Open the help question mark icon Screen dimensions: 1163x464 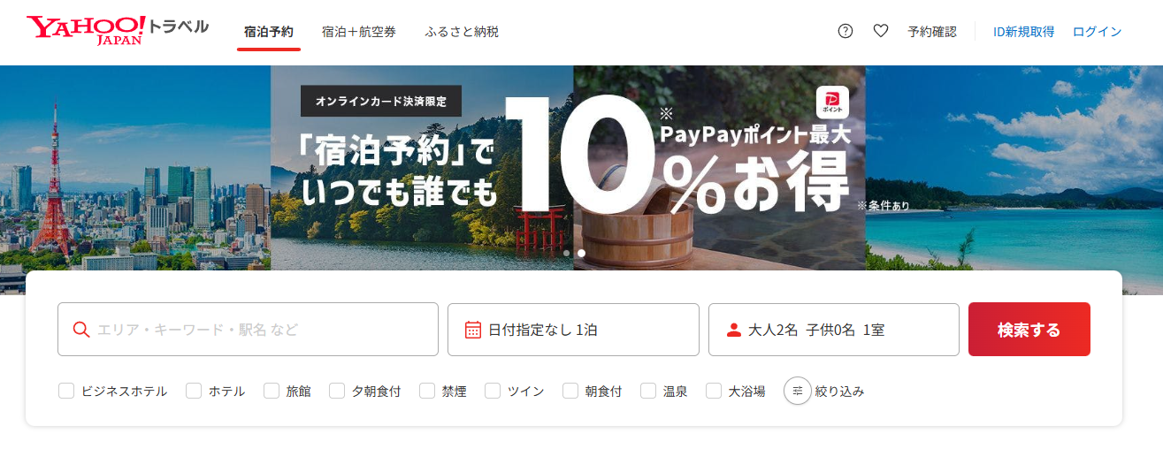click(845, 31)
